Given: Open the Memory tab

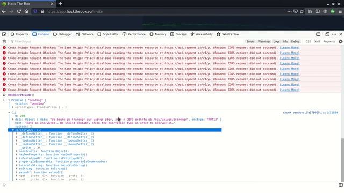Looking at the screenshot, I should tap(158, 34).
